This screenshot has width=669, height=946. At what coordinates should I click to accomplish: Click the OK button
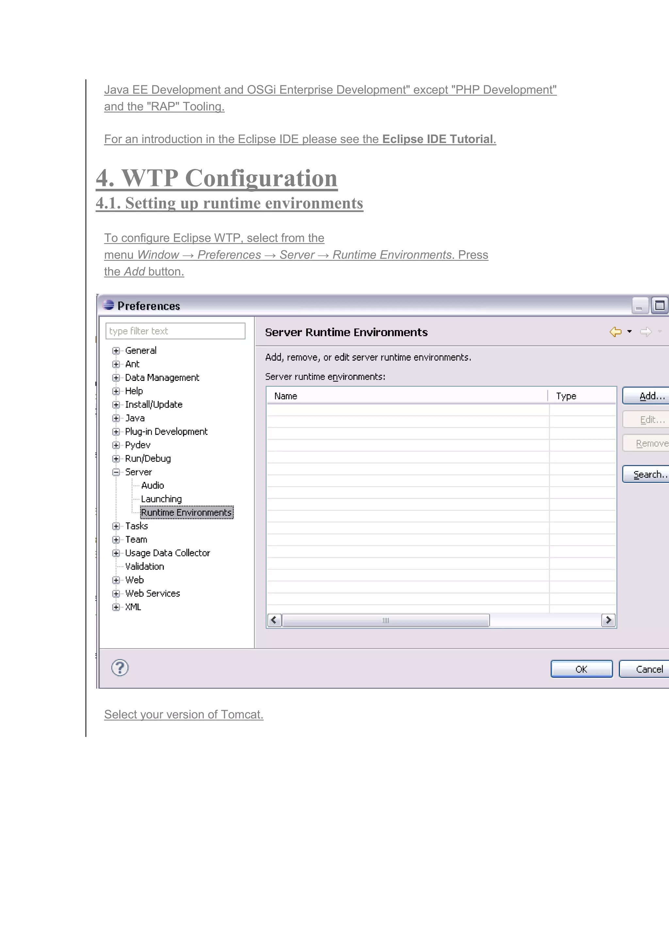click(x=581, y=669)
